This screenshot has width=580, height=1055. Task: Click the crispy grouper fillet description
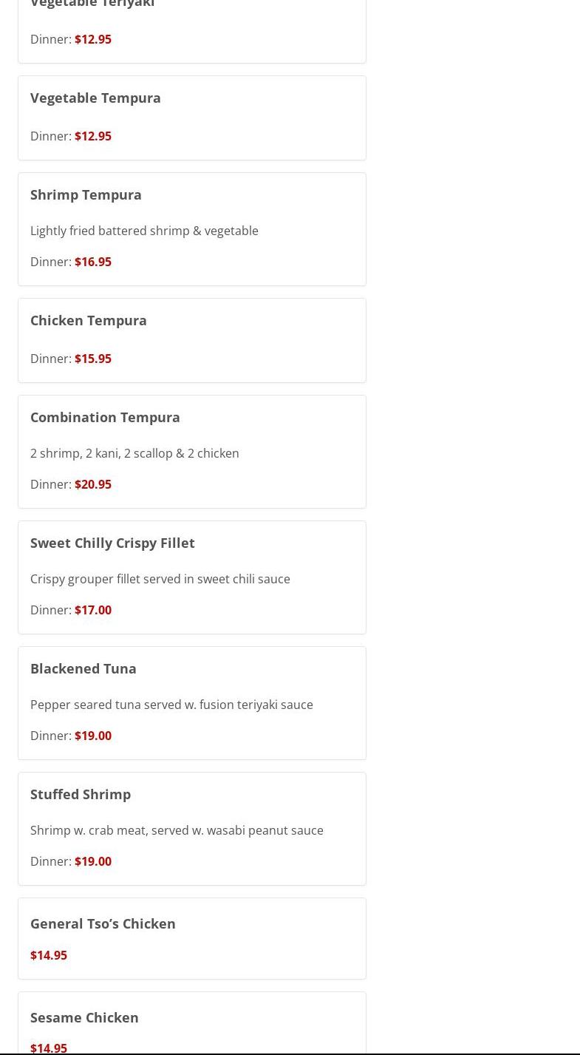(160, 579)
